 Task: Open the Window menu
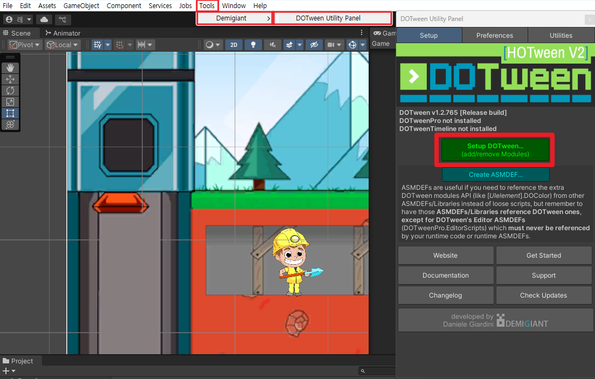click(234, 6)
